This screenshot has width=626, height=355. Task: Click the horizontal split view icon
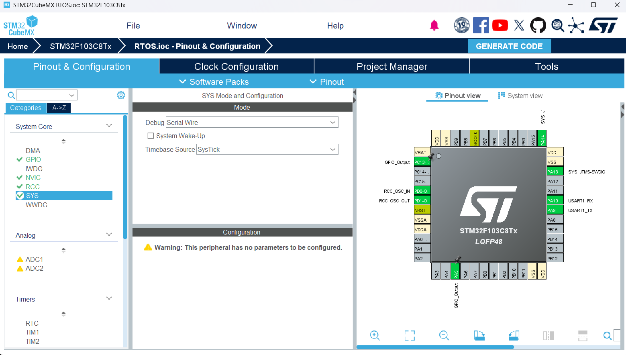tap(583, 335)
